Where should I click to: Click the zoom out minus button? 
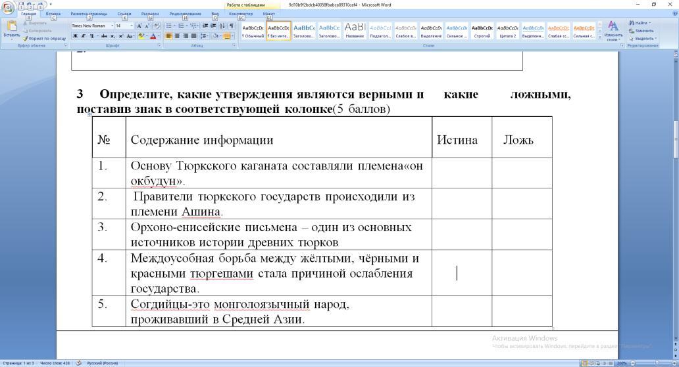point(633,363)
